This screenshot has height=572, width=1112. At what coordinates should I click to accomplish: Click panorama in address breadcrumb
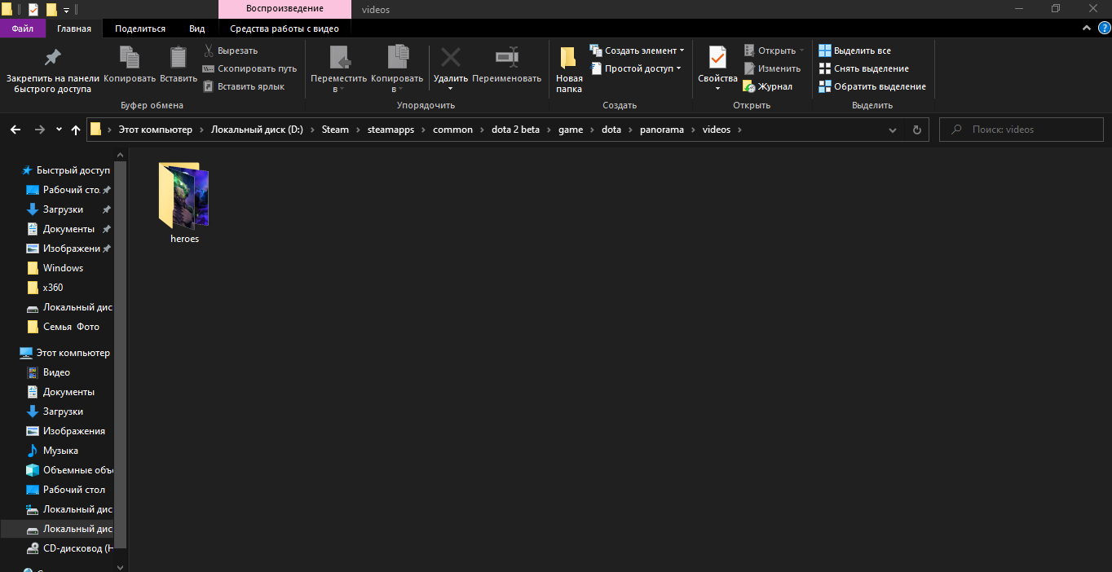click(661, 130)
